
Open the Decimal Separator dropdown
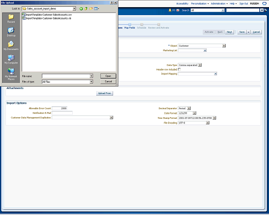pos(189,108)
